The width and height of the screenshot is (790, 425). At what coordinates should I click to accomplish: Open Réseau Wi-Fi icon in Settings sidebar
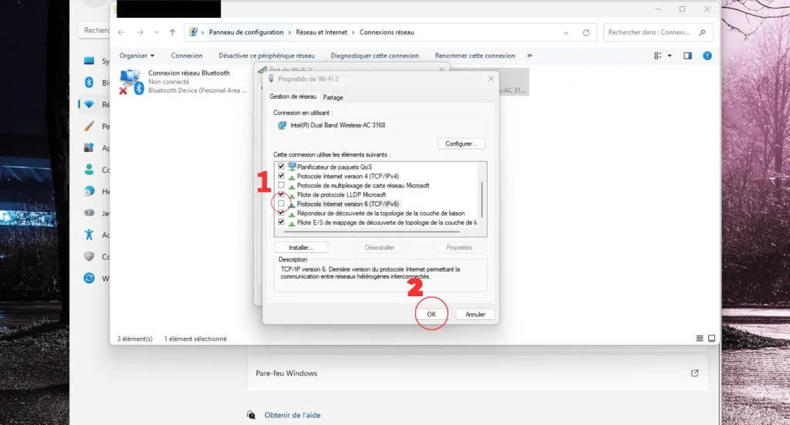(89, 104)
